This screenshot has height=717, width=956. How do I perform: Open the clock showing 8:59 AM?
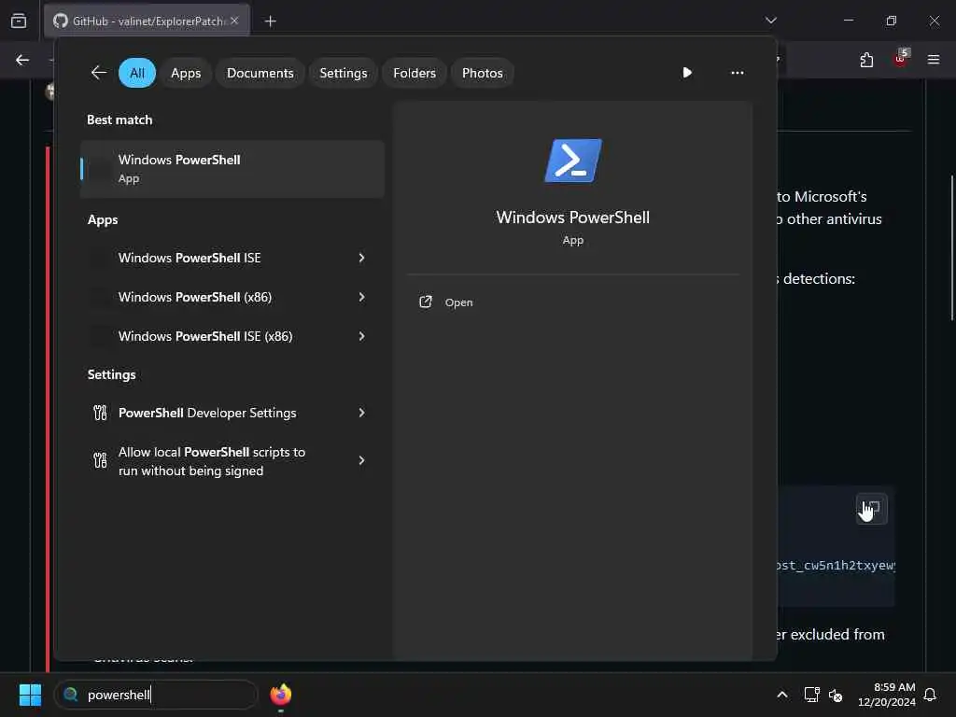click(887, 695)
